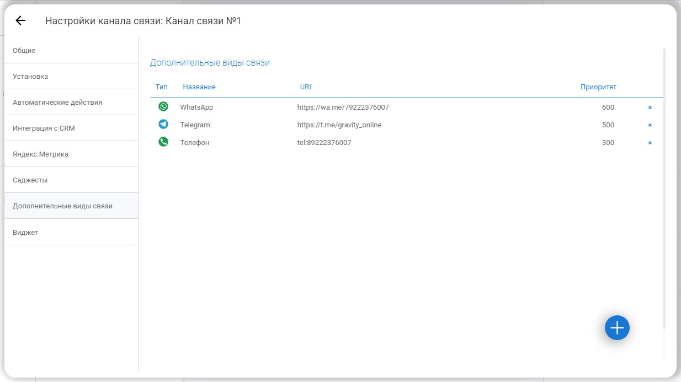The height and width of the screenshot is (382, 681).
Task: Click the back arrow icon
Action: [20, 21]
